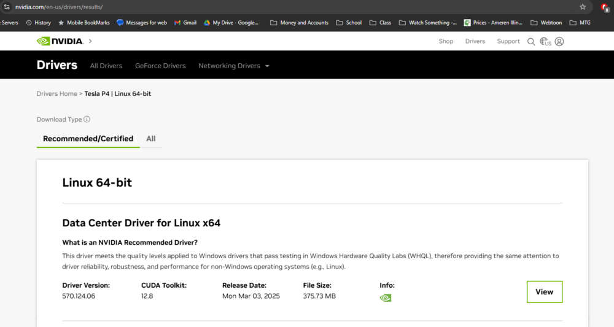This screenshot has height=327, width=614.
Task: Expand the Networking Drivers dropdown
Action: pyautogui.click(x=234, y=66)
